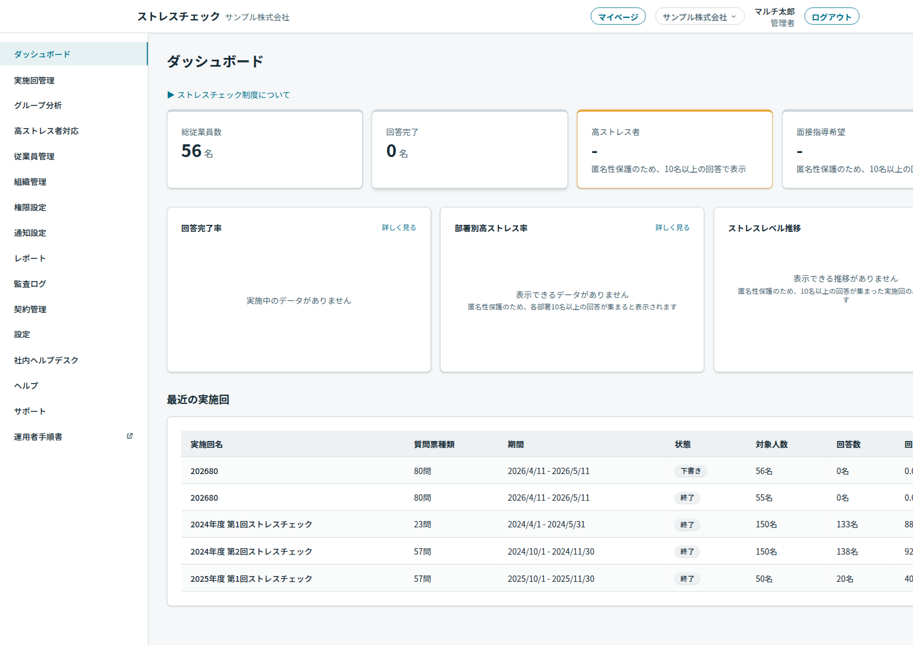Click the 202680 row with 下書き status
This screenshot has height=645, width=913.
547,471
